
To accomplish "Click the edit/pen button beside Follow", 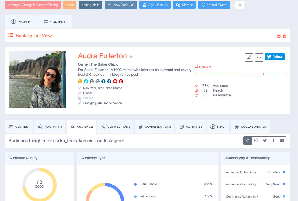I will 249,57.
